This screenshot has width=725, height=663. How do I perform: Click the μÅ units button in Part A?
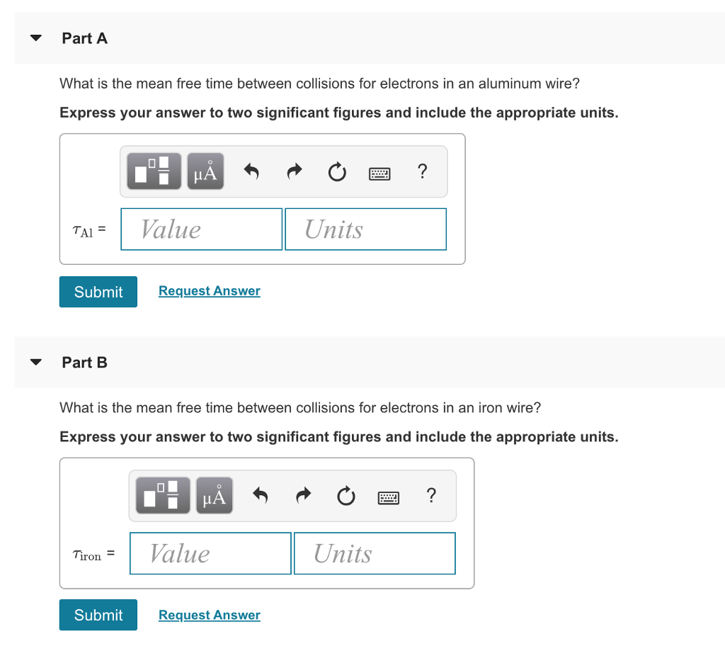pyautogui.click(x=205, y=171)
